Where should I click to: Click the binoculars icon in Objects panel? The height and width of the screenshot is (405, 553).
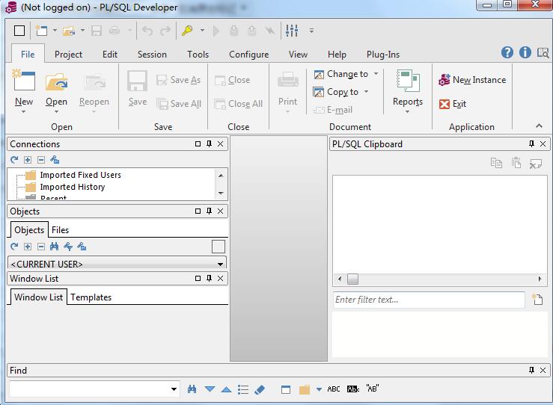[x=55, y=247]
